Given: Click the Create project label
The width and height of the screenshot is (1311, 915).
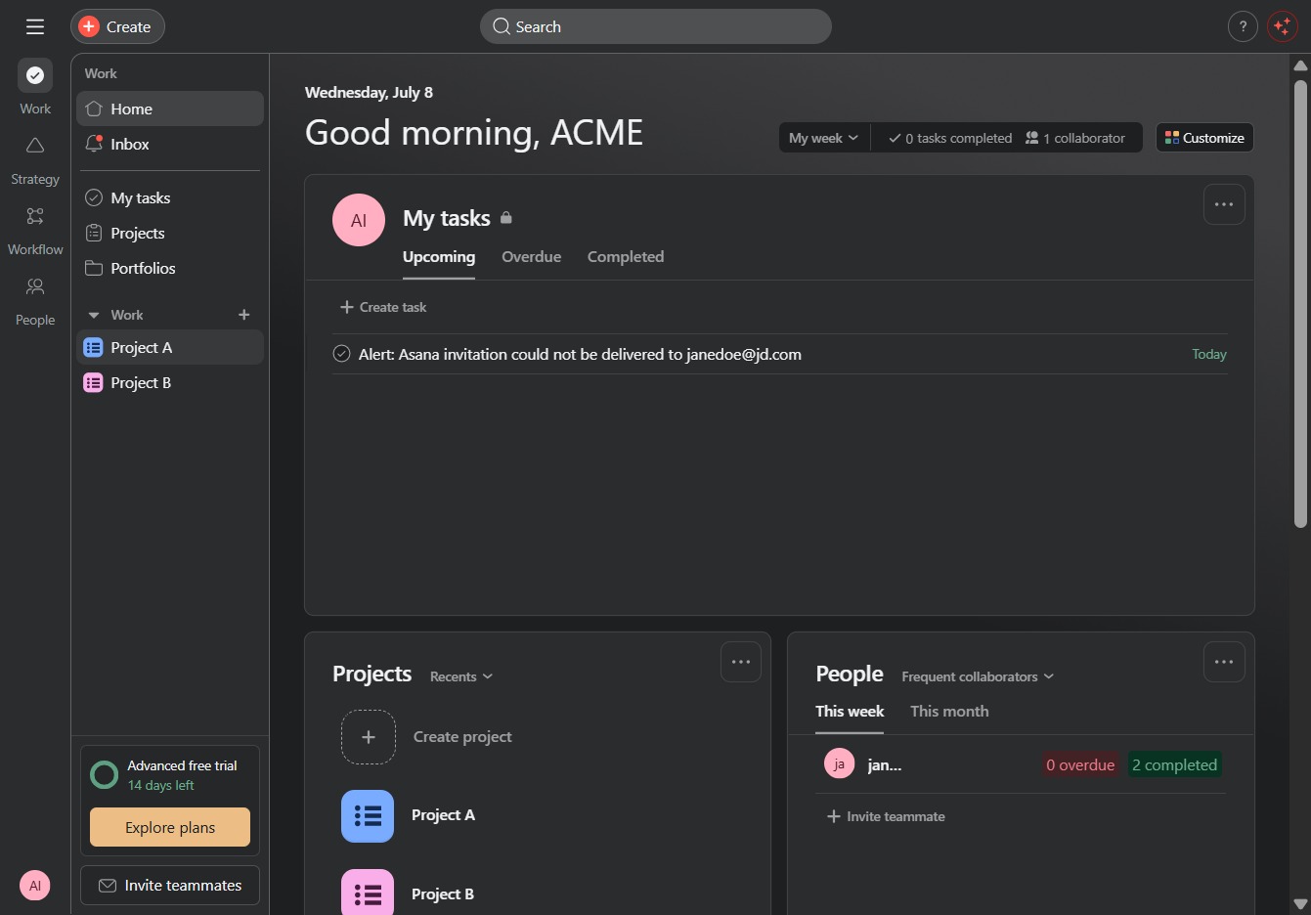Looking at the screenshot, I should click(x=462, y=737).
